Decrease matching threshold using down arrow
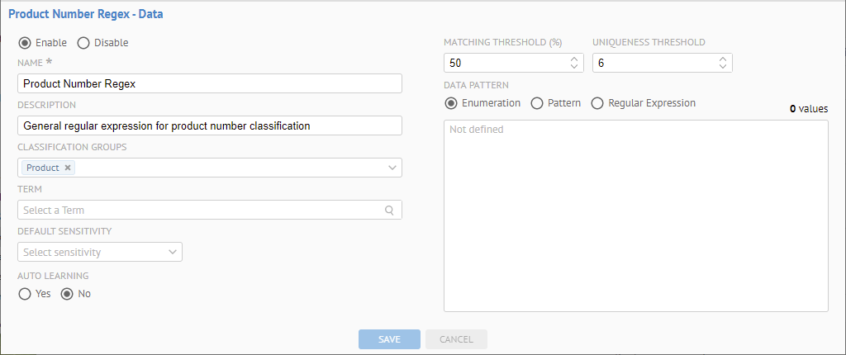This screenshot has width=846, height=355. 574,67
